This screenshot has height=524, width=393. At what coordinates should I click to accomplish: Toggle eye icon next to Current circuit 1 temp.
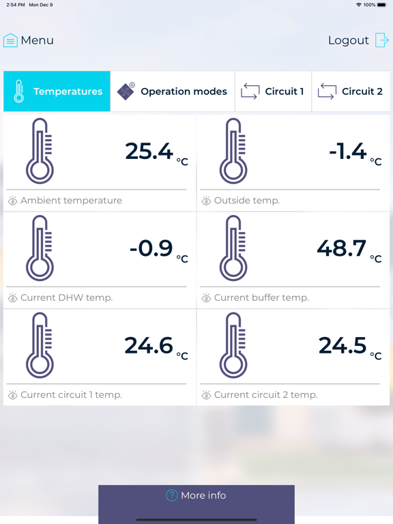(13, 394)
